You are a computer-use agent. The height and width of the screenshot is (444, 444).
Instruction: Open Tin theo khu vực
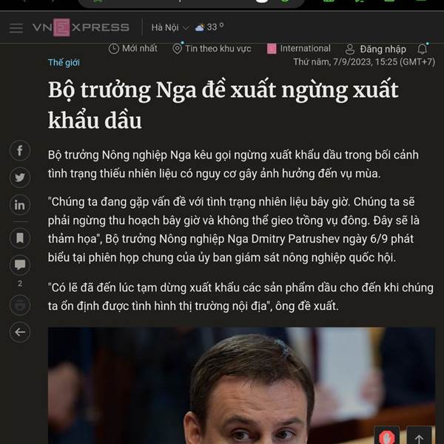(x=212, y=49)
